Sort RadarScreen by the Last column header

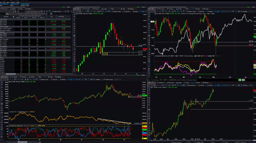51,17
